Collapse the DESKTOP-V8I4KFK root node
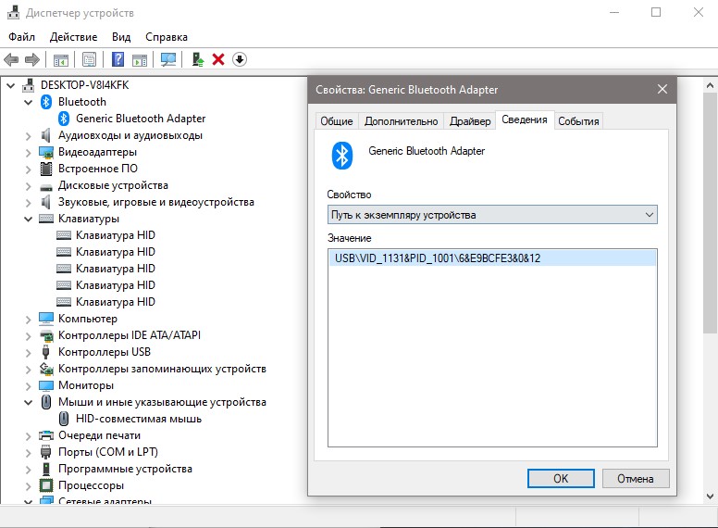Screen dimensions: 718x528 coord(11,86)
